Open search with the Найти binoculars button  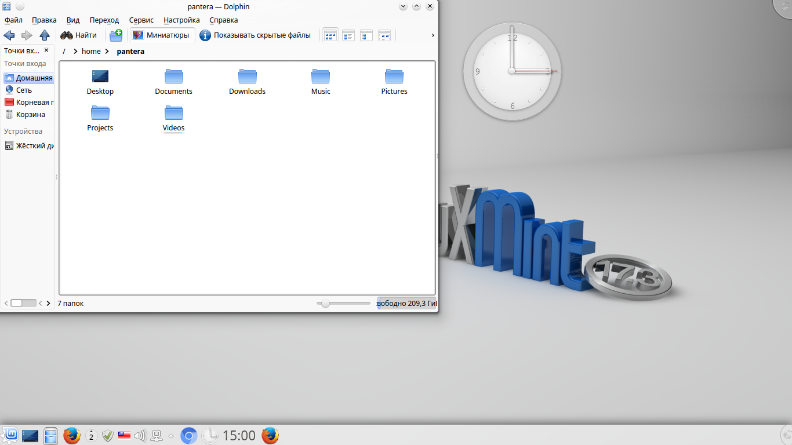click(x=79, y=35)
